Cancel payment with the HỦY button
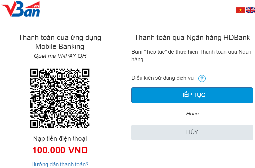 click(x=192, y=132)
